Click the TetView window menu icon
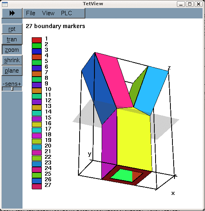 [5, 4]
